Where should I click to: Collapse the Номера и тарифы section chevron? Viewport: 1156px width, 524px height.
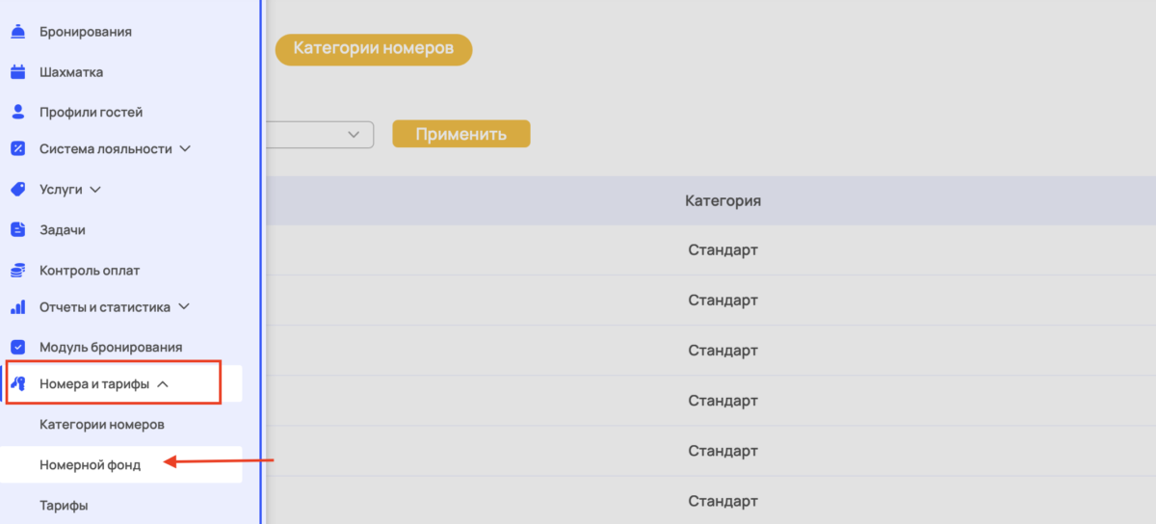(x=163, y=384)
